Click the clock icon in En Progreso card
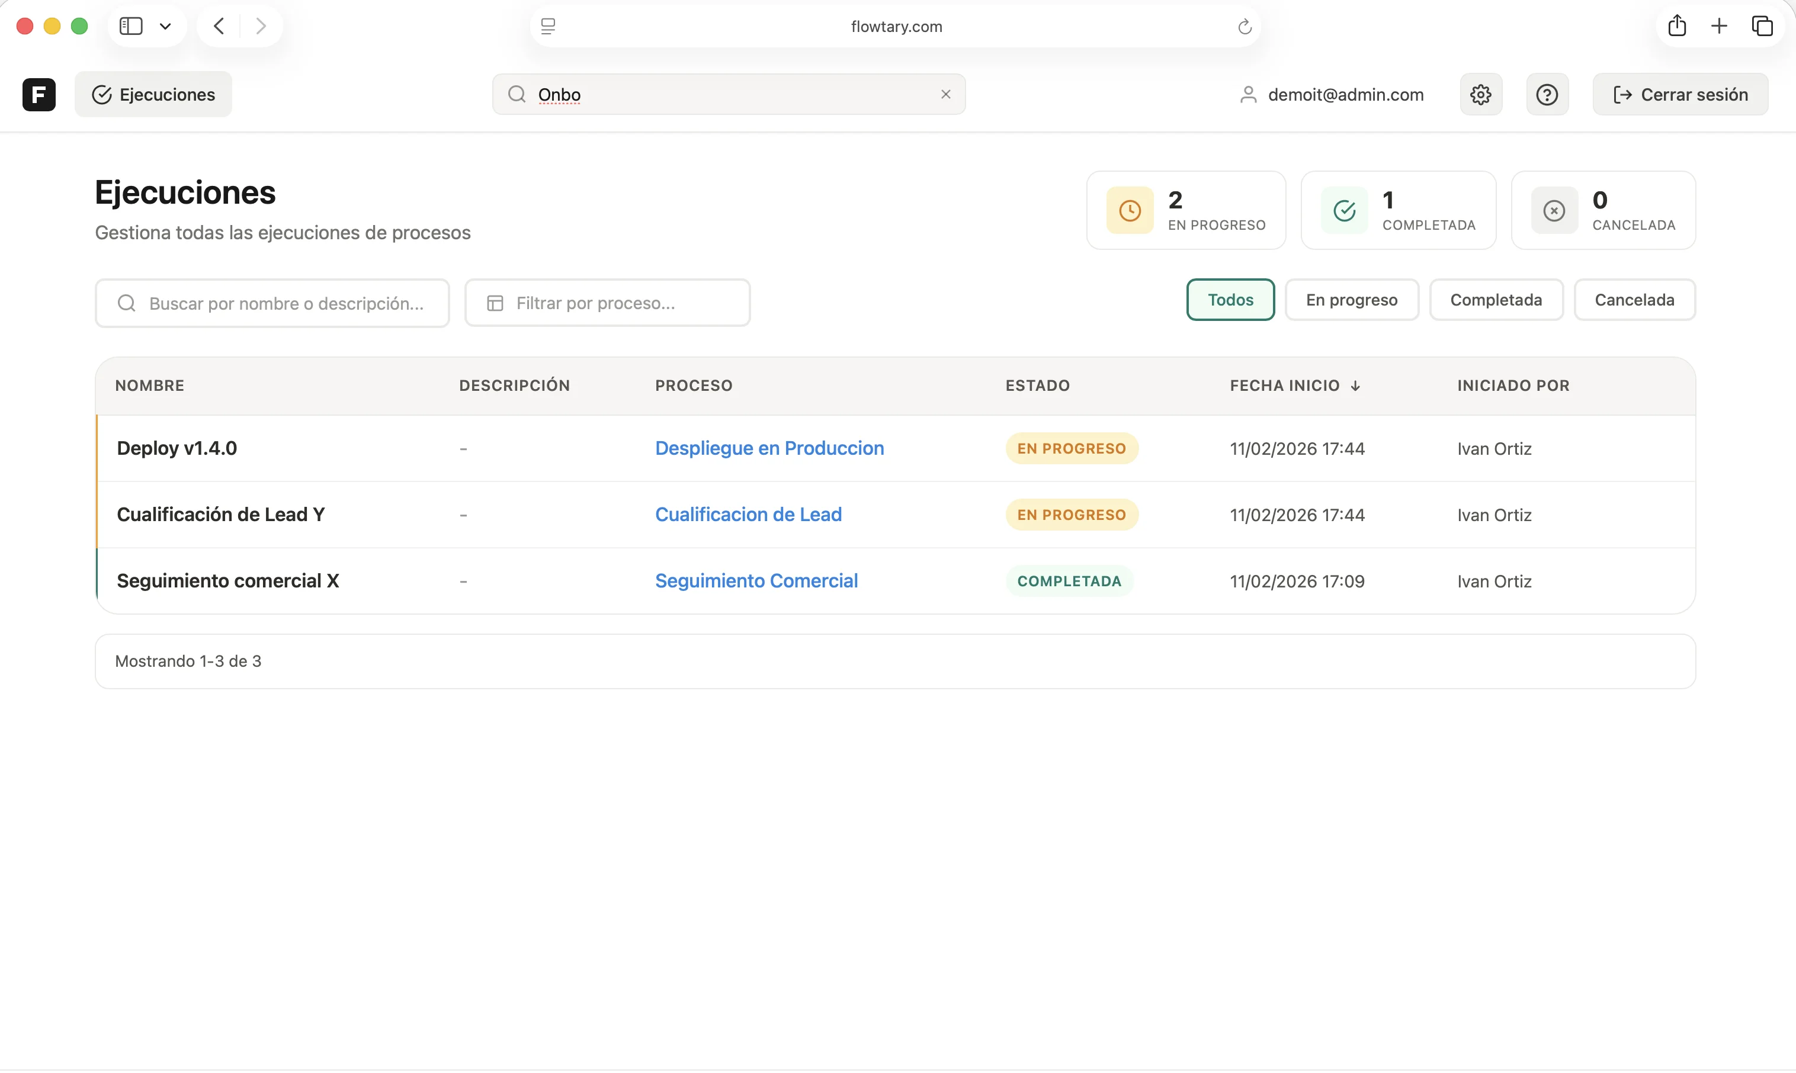Screen dimensions: 1796x1073 [x=1130, y=210]
